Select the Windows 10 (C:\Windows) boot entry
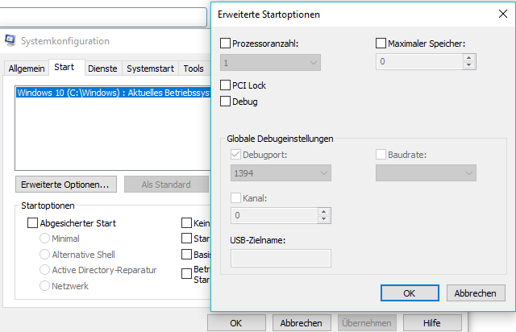 (x=113, y=93)
